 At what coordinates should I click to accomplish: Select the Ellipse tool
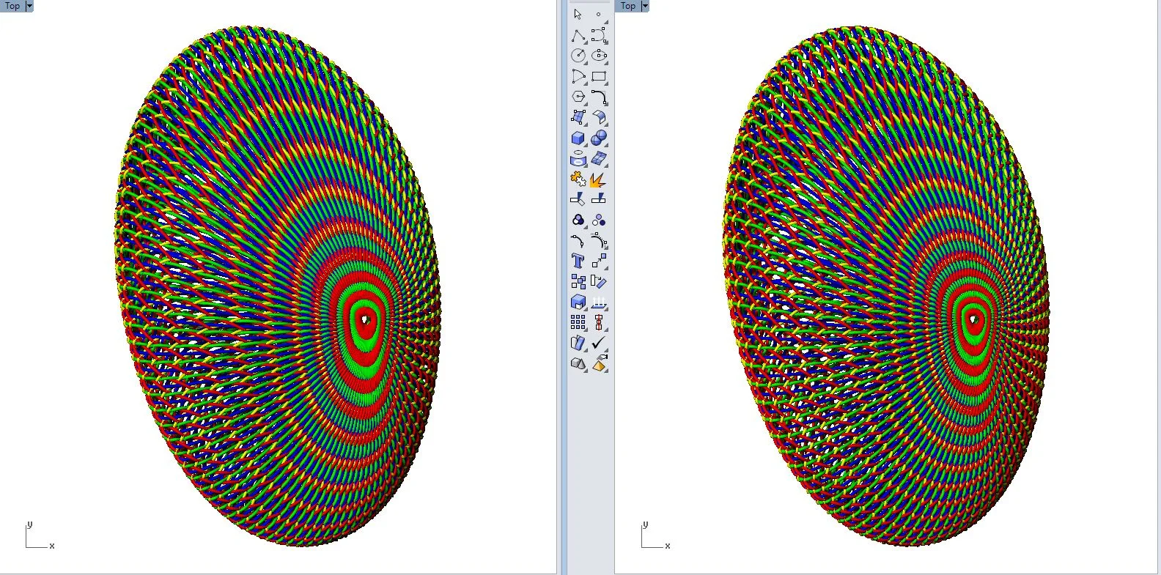tap(599, 56)
